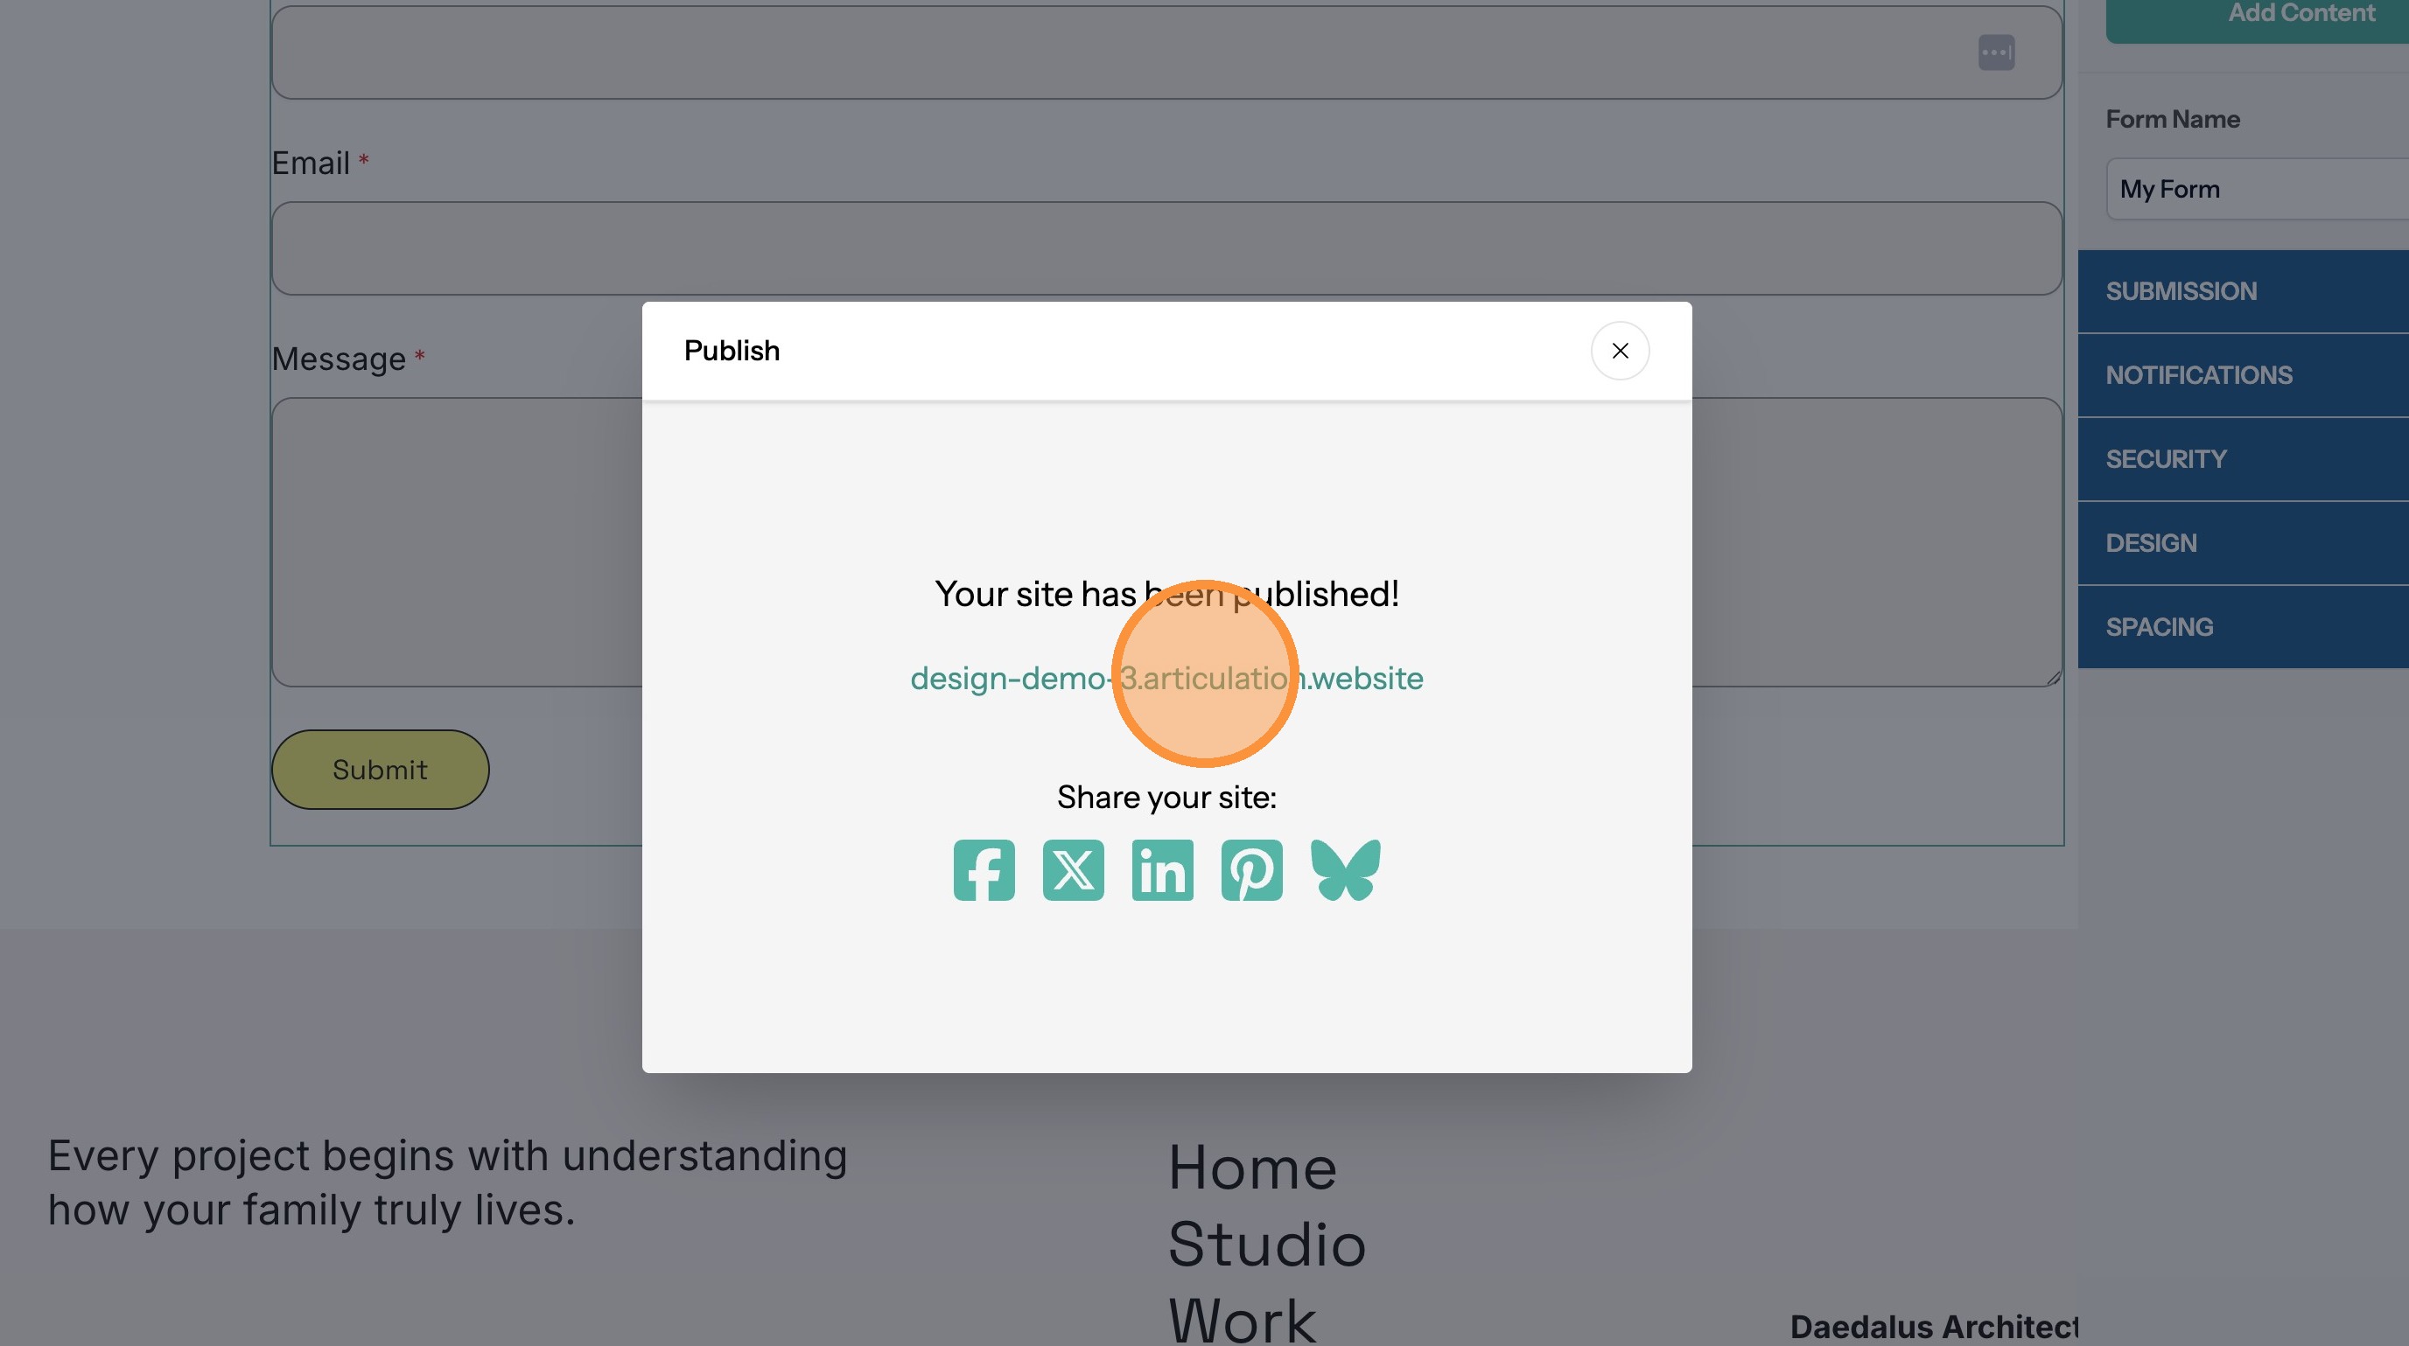Select the Studio footer menu link
The height and width of the screenshot is (1346, 2409).
coord(1266,1245)
